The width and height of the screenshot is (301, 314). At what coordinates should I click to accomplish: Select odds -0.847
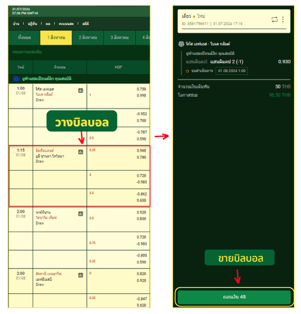tap(141, 299)
